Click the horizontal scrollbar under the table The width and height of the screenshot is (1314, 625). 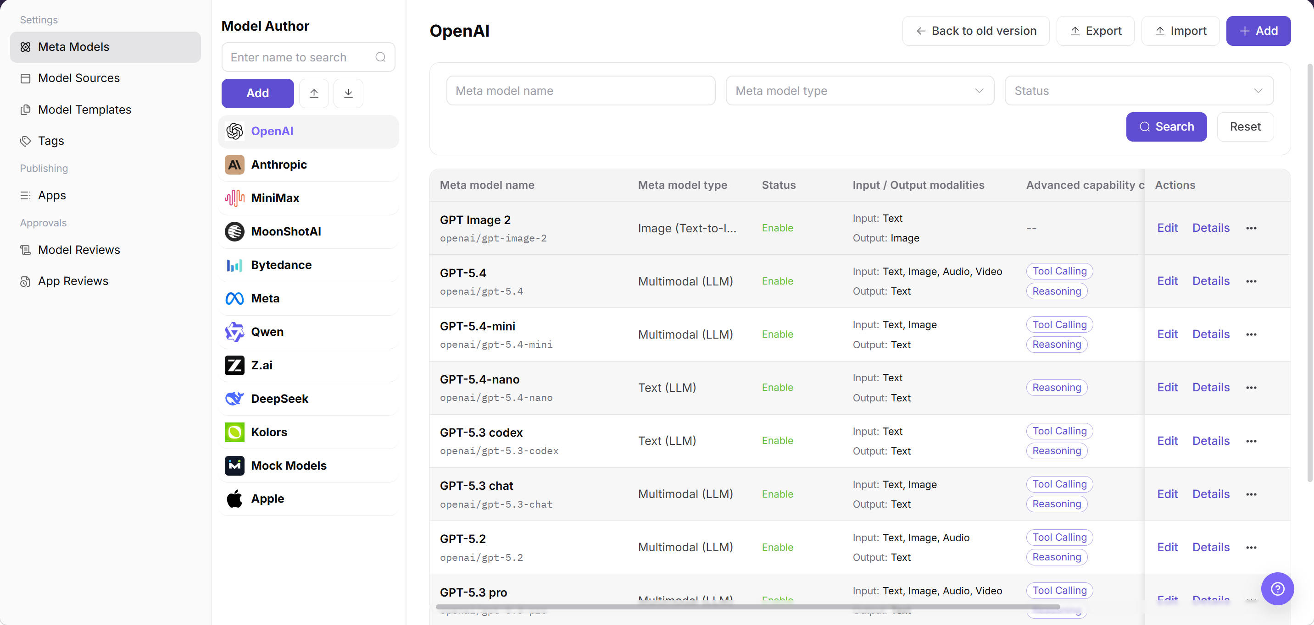tap(747, 607)
